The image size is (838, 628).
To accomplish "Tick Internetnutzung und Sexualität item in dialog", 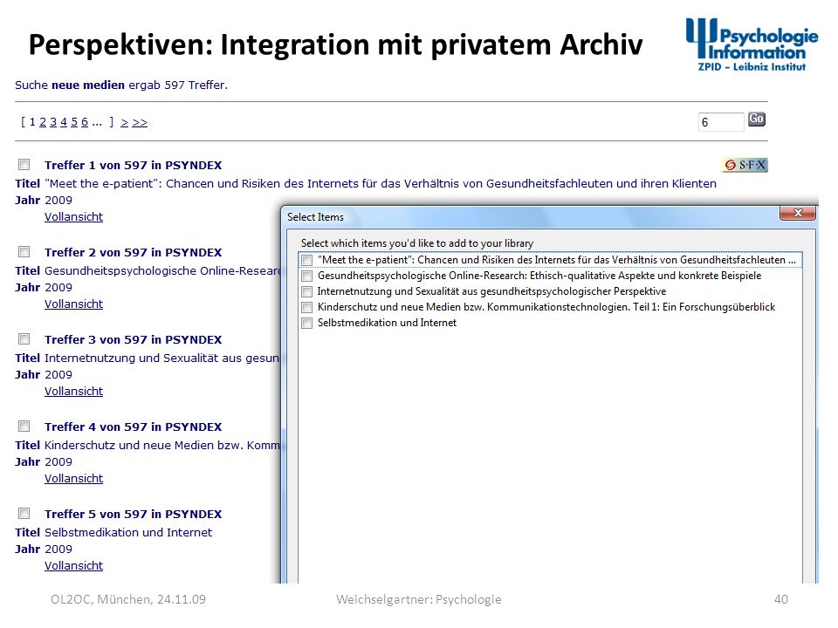I will [306, 291].
